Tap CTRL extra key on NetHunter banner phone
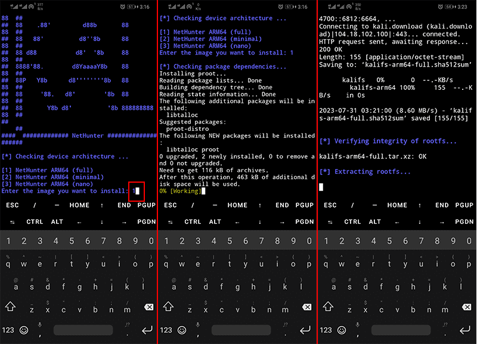Image resolution: width=477 pixels, height=344 pixels. (x=35, y=221)
